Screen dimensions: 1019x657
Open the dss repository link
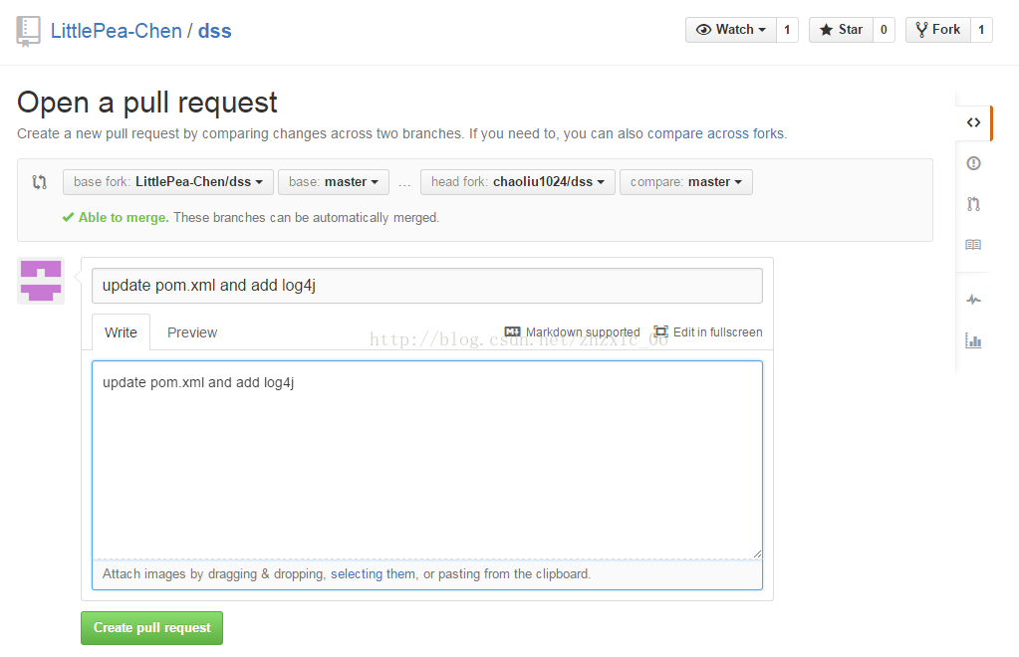[214, 31]
